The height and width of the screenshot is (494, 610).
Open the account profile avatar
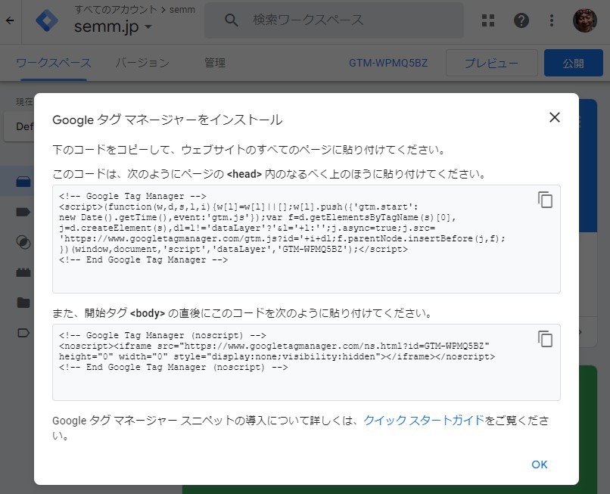[584, 20]
